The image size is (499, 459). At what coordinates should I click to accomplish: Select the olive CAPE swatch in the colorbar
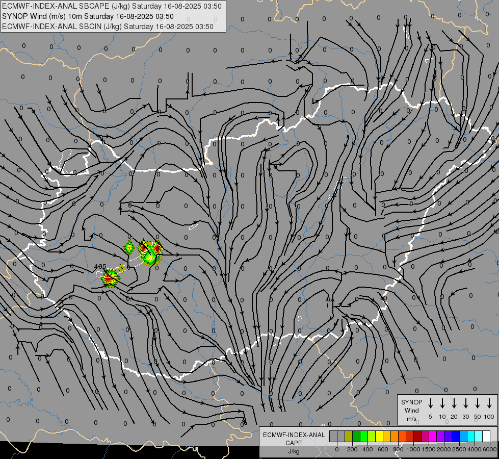tap(349, 436)
